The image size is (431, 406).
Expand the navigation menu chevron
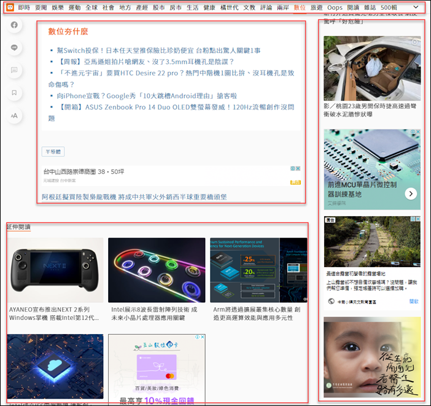coord(416,7)
